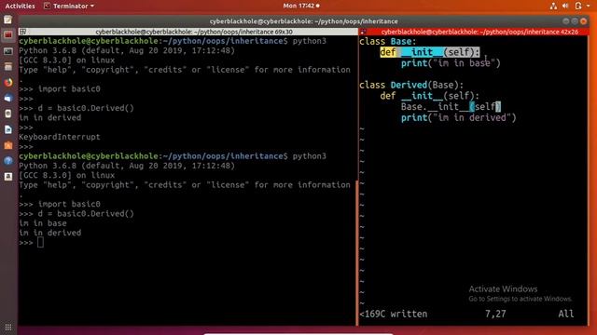Open the Files manager dock icon
The image size is (597, 335).
coord(8,67)
